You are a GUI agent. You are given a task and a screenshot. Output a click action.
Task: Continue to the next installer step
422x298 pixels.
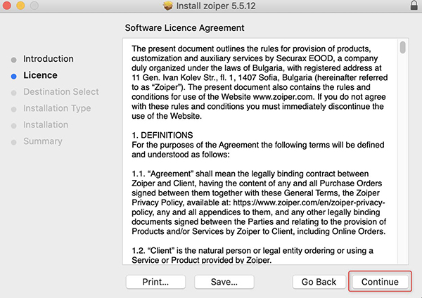tap(380, 282)
